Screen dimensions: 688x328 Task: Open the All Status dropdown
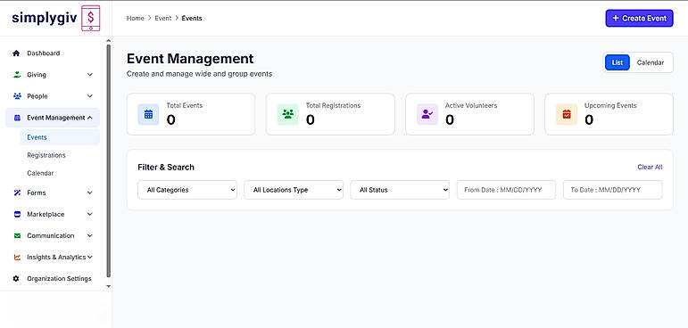click(x=400, y=190)
